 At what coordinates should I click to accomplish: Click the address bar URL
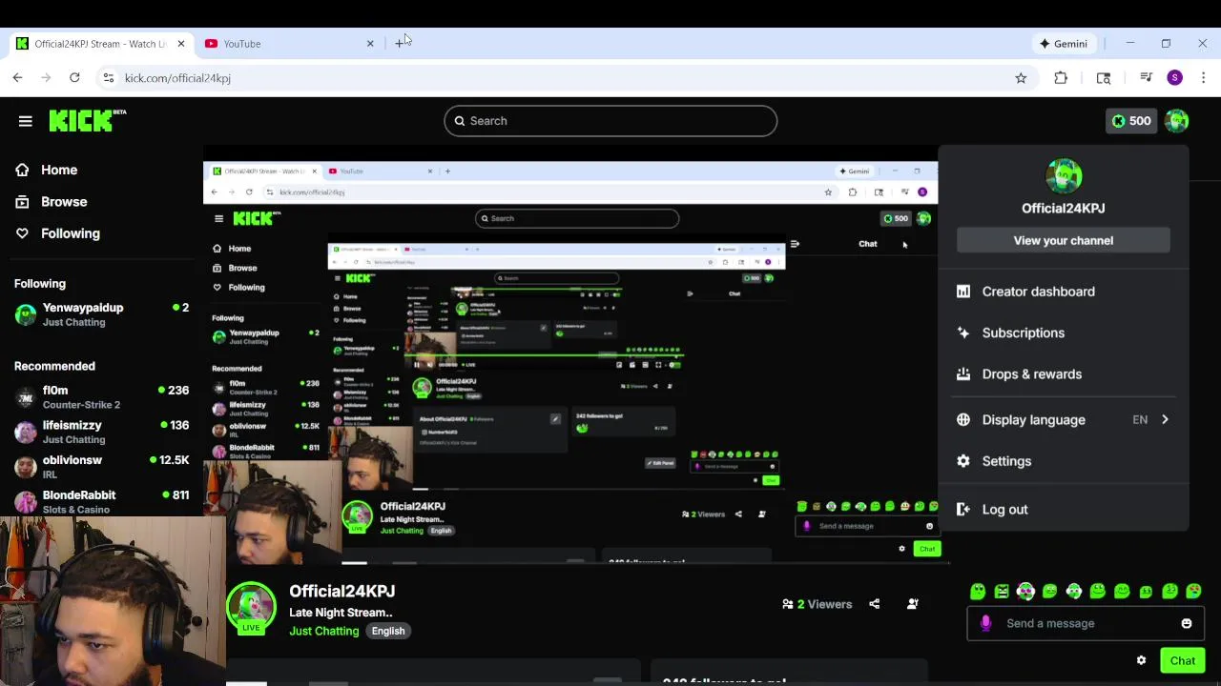point(177,78)
